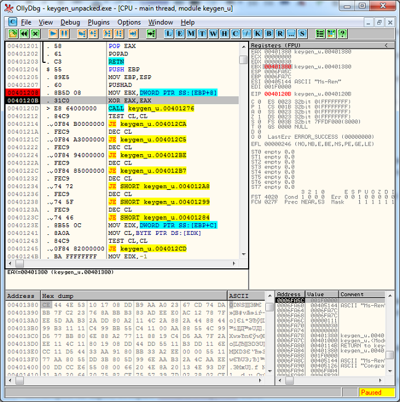400x402 pixels.
Task: Restart the program with the rewind icon
Action: [25, 33]
